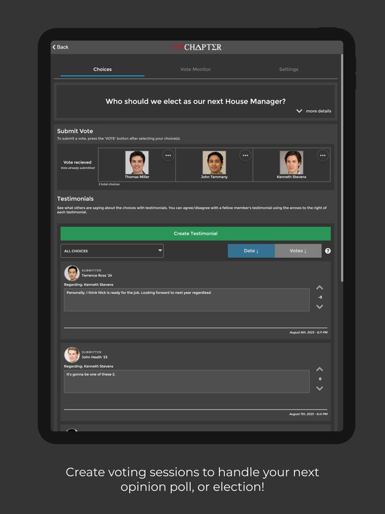Click the vertical scrollbar on the right
Image resolution: width=385 pixels, height=514 pixels.
[x=342, y=167]
